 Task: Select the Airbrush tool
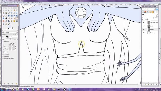point(6,21)
